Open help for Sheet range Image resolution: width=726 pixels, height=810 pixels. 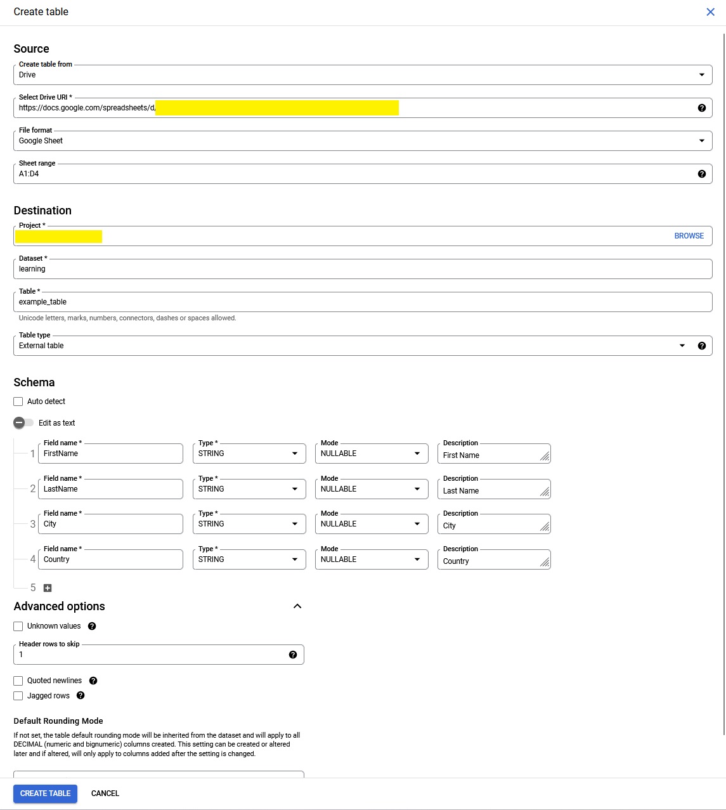[x=701, y=174]
